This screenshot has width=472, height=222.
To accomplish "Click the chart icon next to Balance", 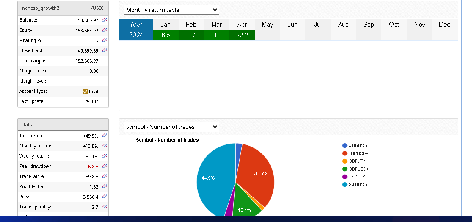I will (x=105, y=20).
